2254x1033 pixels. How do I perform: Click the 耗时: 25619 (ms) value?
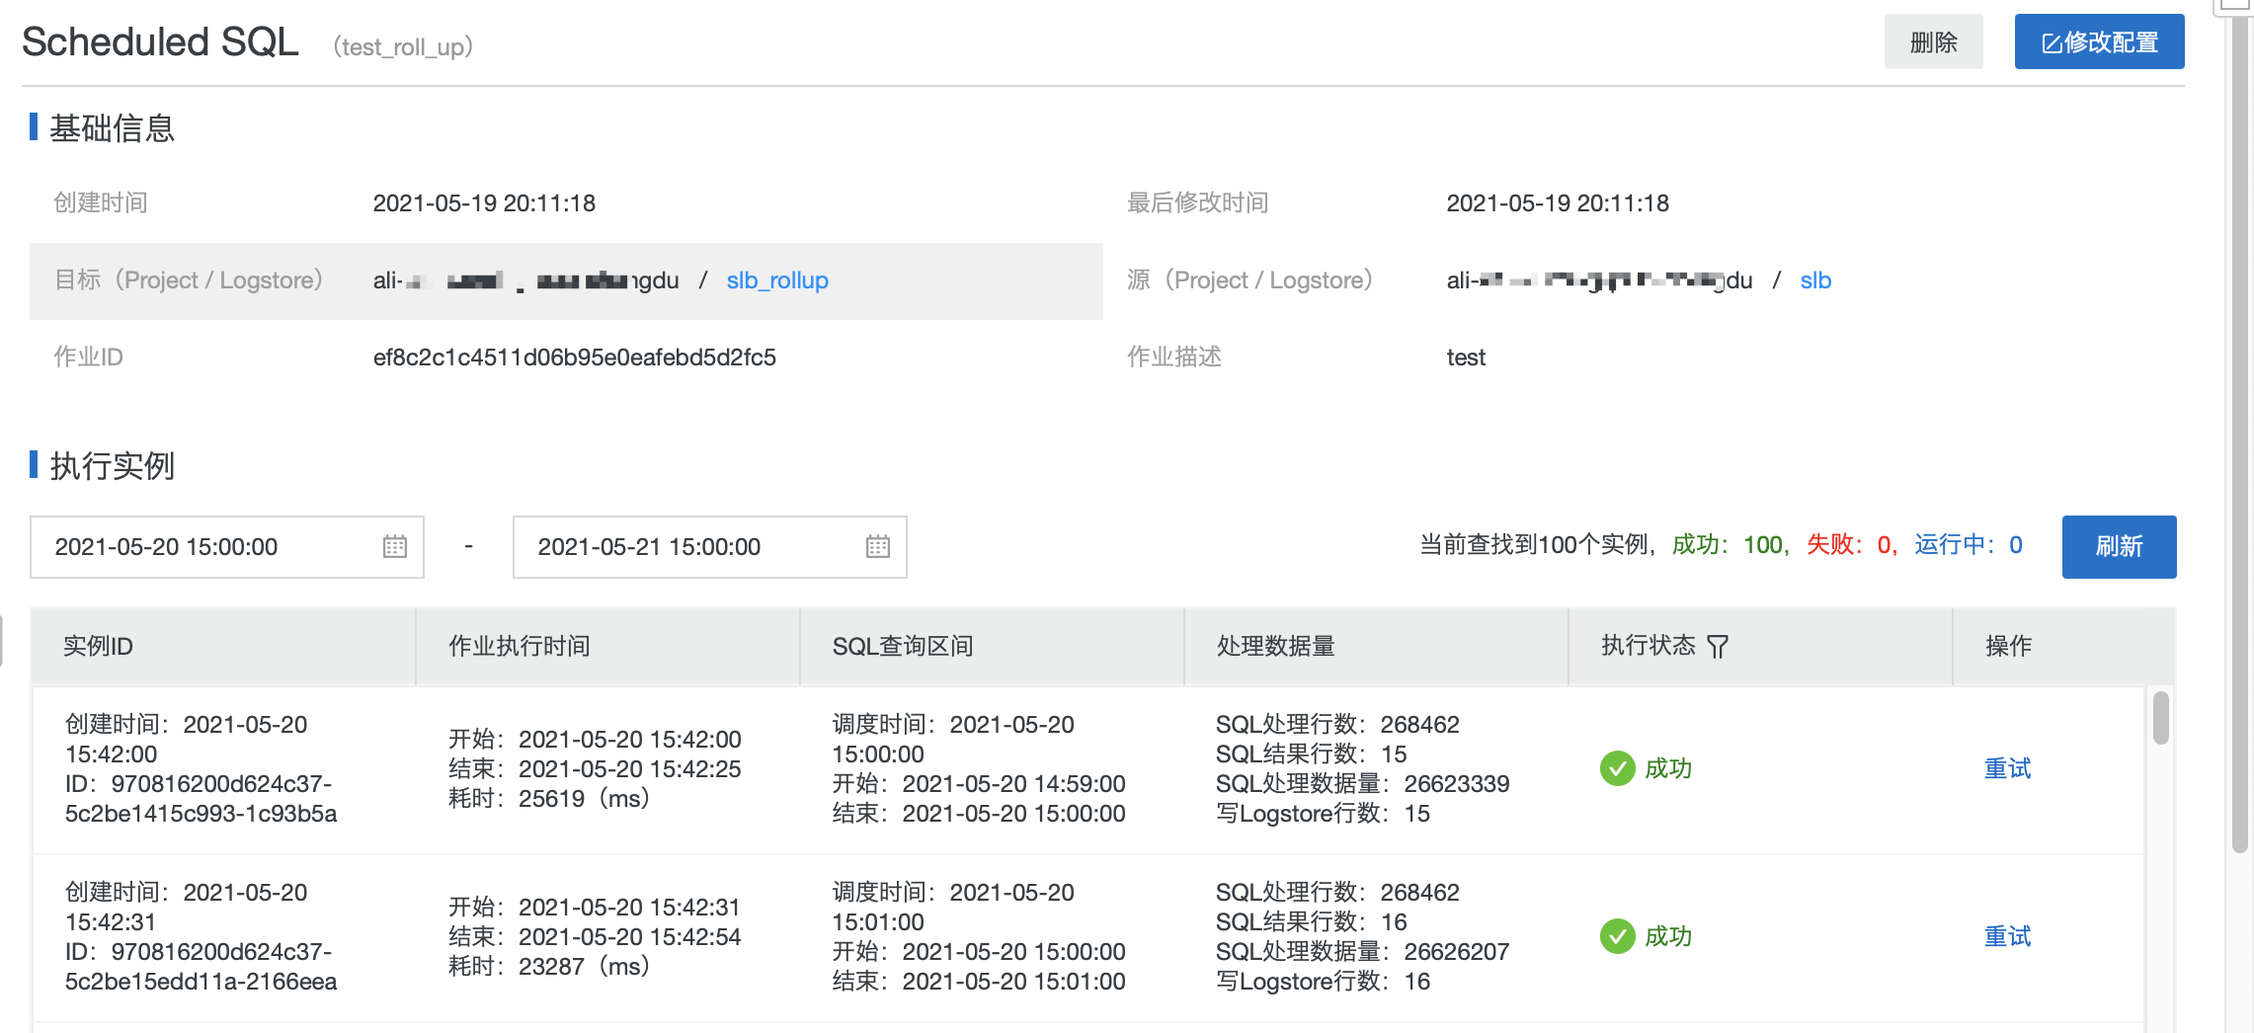pyautogui.click(x=549, y=799)
